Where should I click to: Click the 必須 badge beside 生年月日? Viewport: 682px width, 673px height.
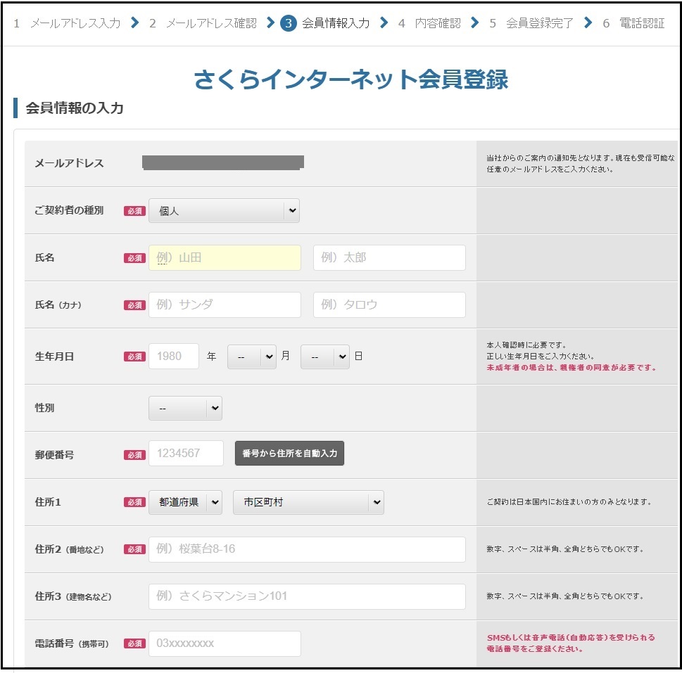point(135,357)
